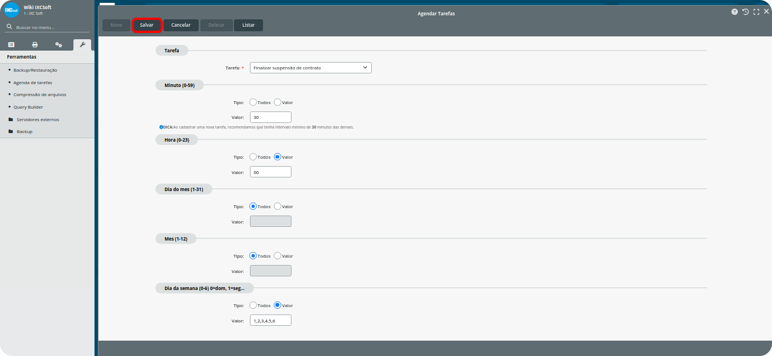
Task: Click the search magnifier icon in sidebar
Action: point(9,27)
